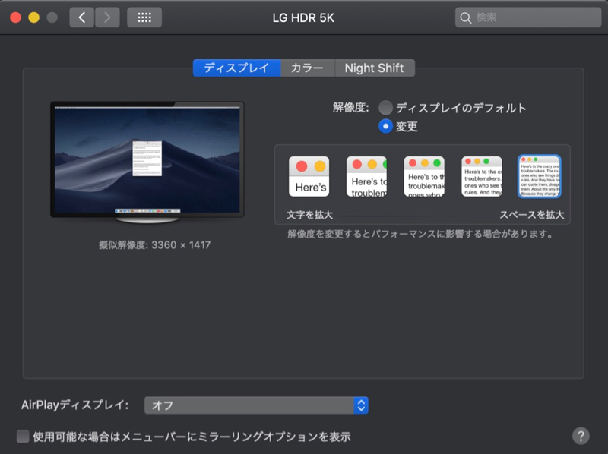Choose the second scaling thumbnail "Here's to troublem"

click(x=366, y=176)
